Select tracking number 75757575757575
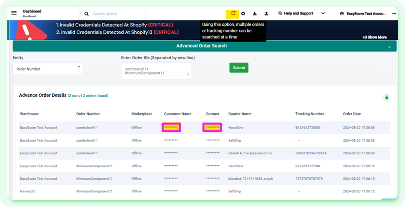The width and height of the screenshot is (405, 207). tap(309, 179)
